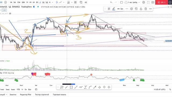Viewport: 172px width, 97px height.
Task: Click the 11:05:47 (UTC) timezone clock
Action: click(159, 89)
